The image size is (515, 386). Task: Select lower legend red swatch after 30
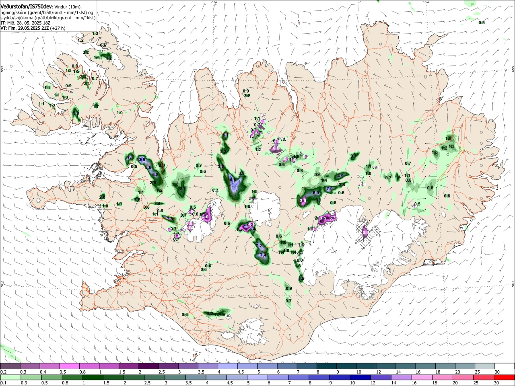(x=504, y=377)
